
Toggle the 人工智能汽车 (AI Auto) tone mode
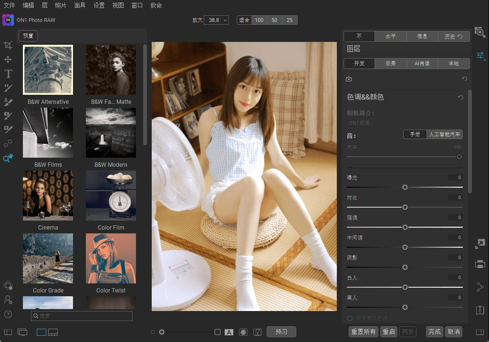[445, 134]
